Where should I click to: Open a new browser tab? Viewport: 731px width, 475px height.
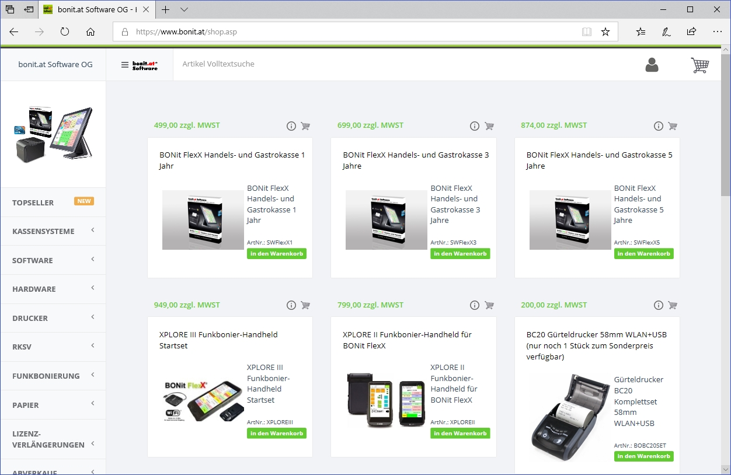166,9
